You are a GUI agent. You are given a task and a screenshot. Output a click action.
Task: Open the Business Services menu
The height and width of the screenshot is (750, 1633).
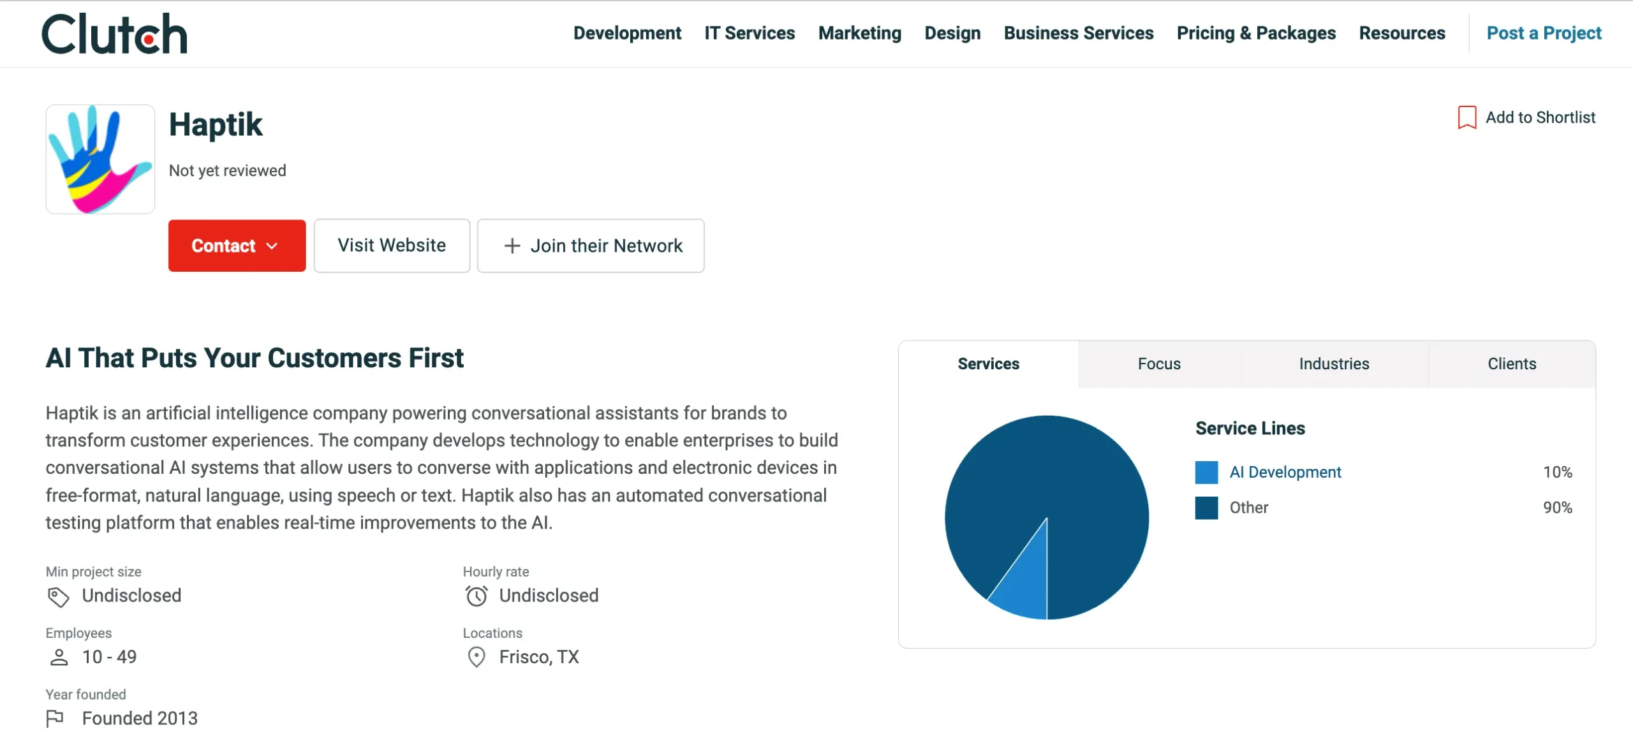(x=1078, y=33)
